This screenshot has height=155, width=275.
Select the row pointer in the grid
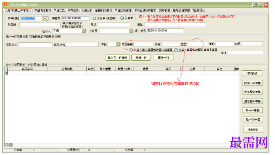click(x=6, y=73)
